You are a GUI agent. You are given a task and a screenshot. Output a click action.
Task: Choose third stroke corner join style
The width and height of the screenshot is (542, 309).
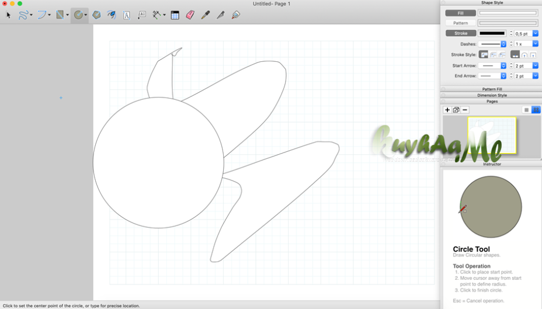click(502, 54)
